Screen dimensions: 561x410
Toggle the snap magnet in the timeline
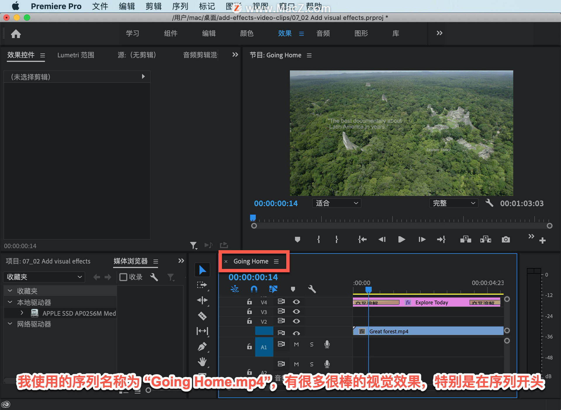254,289
